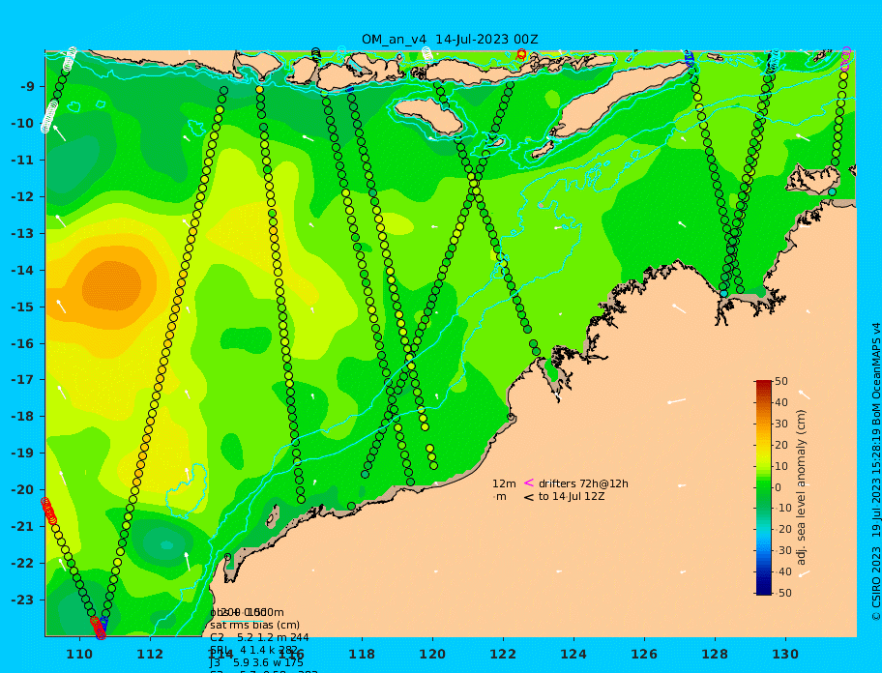Click the 'J3 5.9 3.6 w 175' statistics row

click(256, 662)
